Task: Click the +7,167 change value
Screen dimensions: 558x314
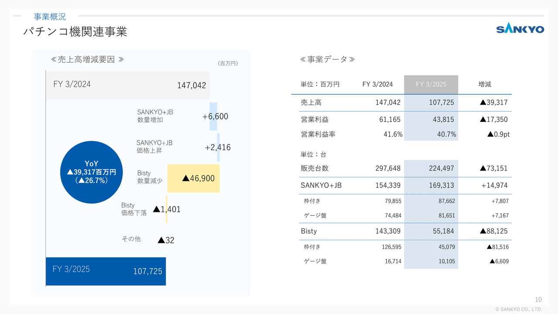Action: tap(500, 215)
